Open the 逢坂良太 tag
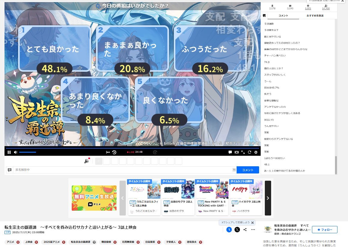The height and width of the screenshot is (247, 348). click(192, 242)
